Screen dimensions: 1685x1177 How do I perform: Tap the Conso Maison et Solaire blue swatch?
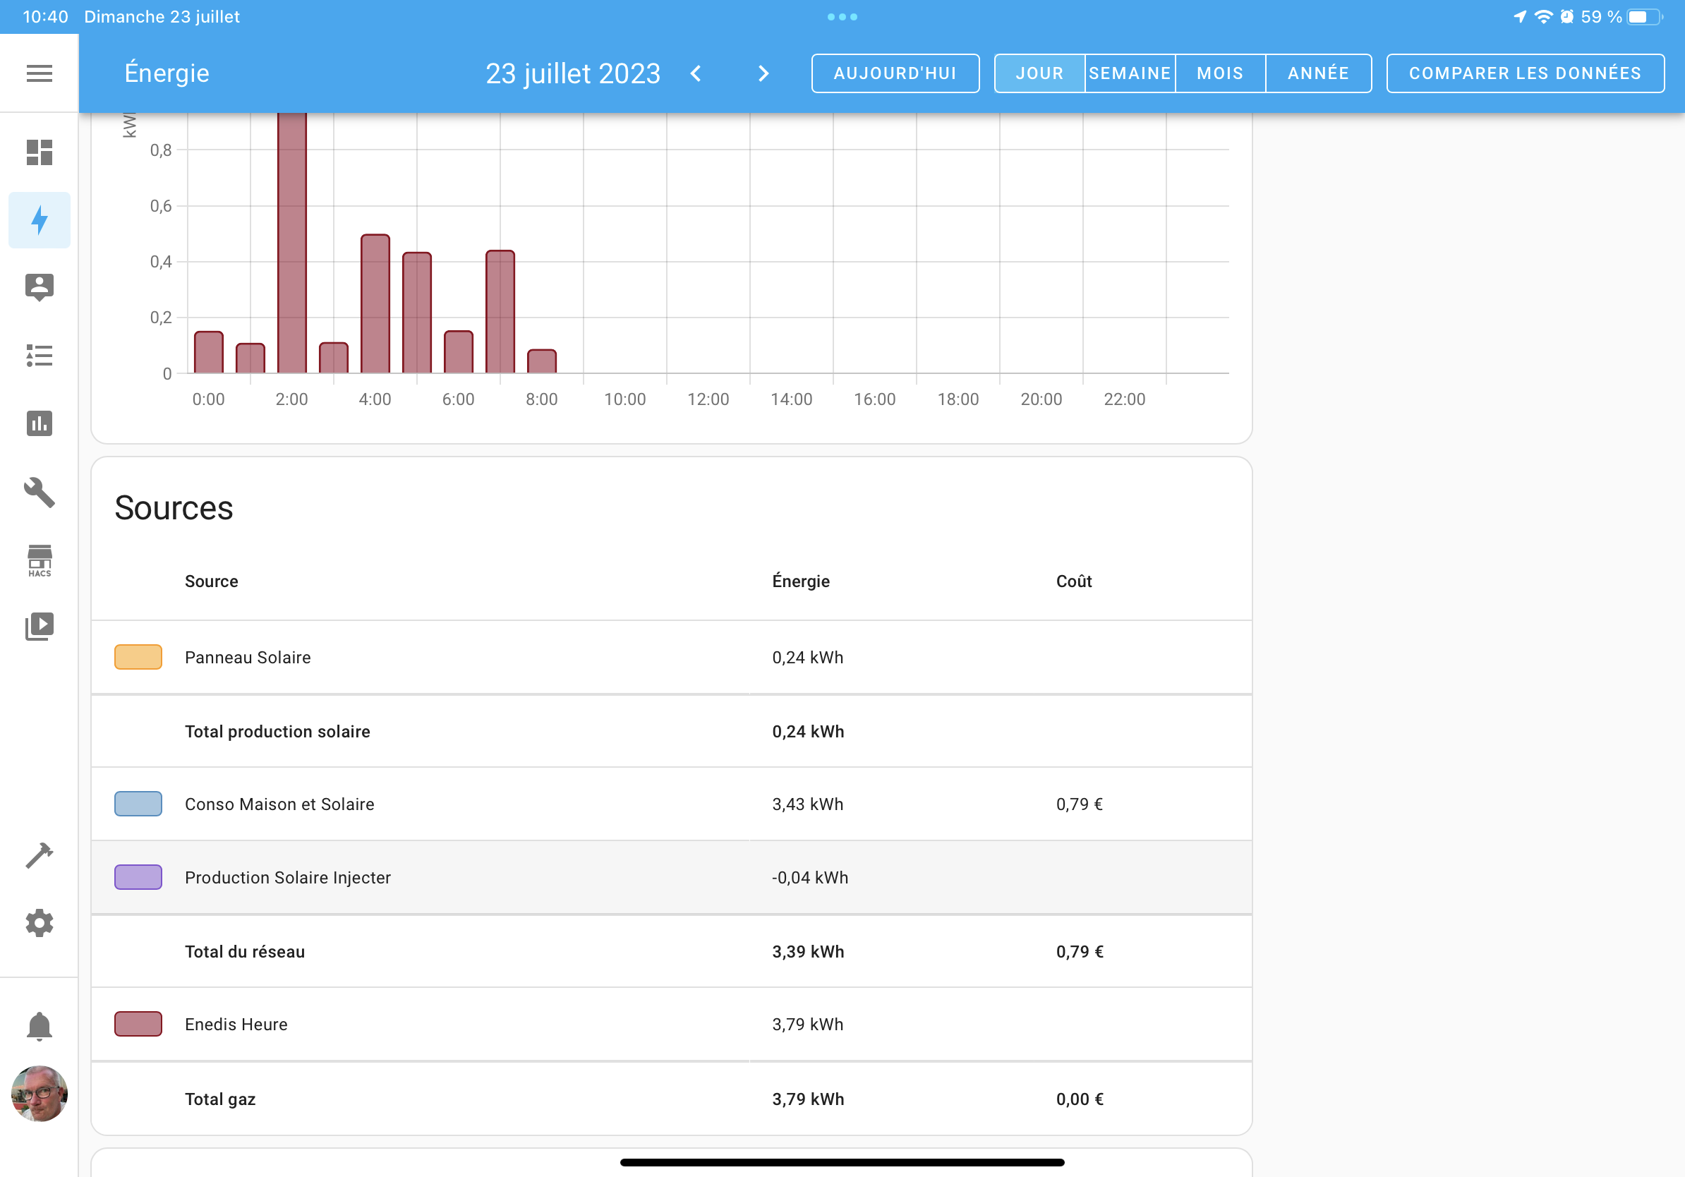coord(138,804)
